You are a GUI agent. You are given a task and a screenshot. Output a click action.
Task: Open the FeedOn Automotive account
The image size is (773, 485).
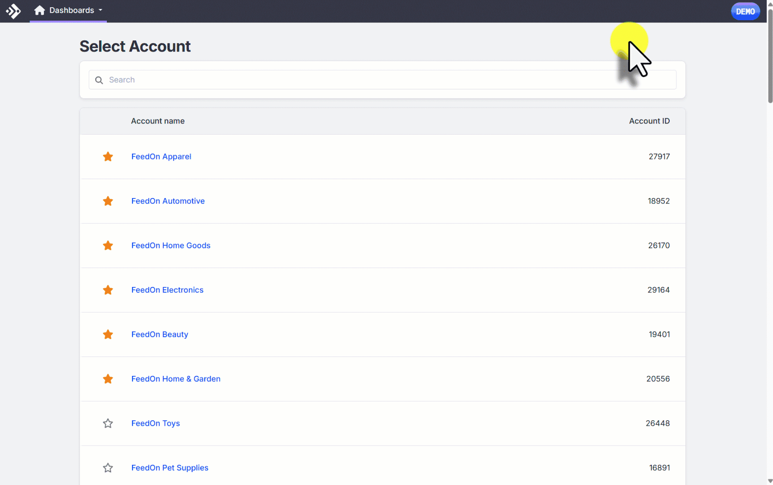(x=168, y=201)
